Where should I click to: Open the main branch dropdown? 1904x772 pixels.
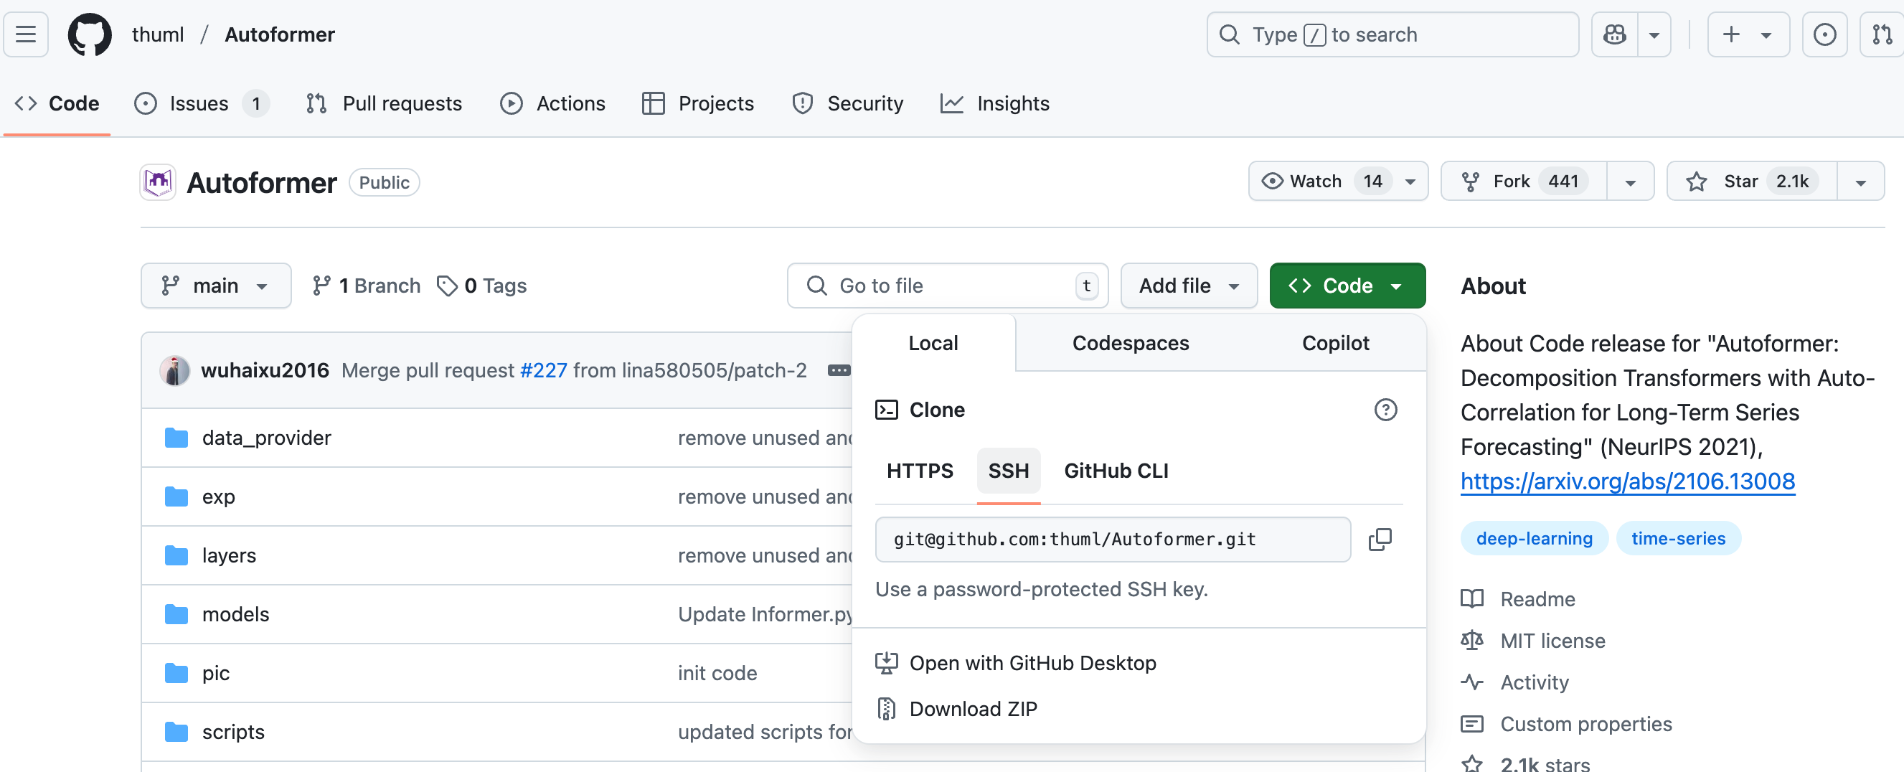tap(216, 286)
